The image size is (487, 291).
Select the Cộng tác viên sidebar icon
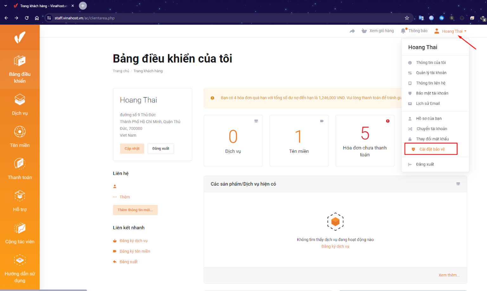click(20, 233)
